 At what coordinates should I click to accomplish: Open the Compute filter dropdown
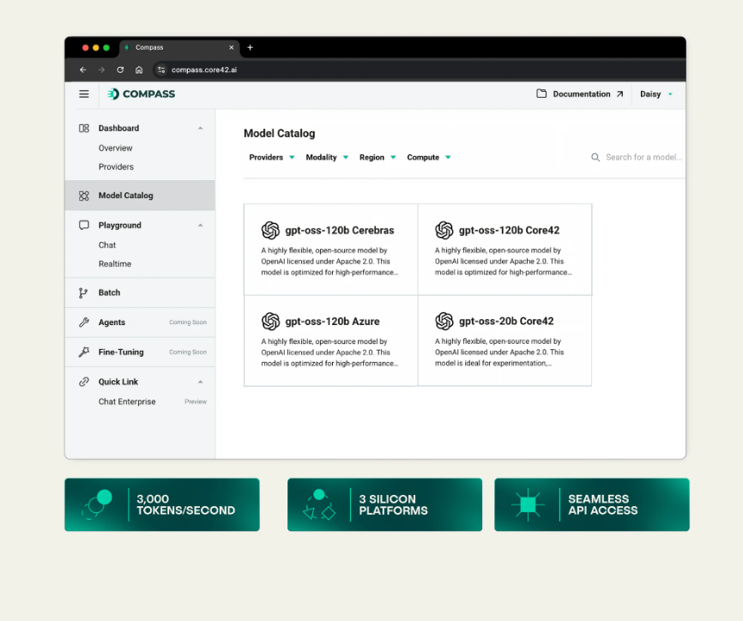(x=428, y=158)
